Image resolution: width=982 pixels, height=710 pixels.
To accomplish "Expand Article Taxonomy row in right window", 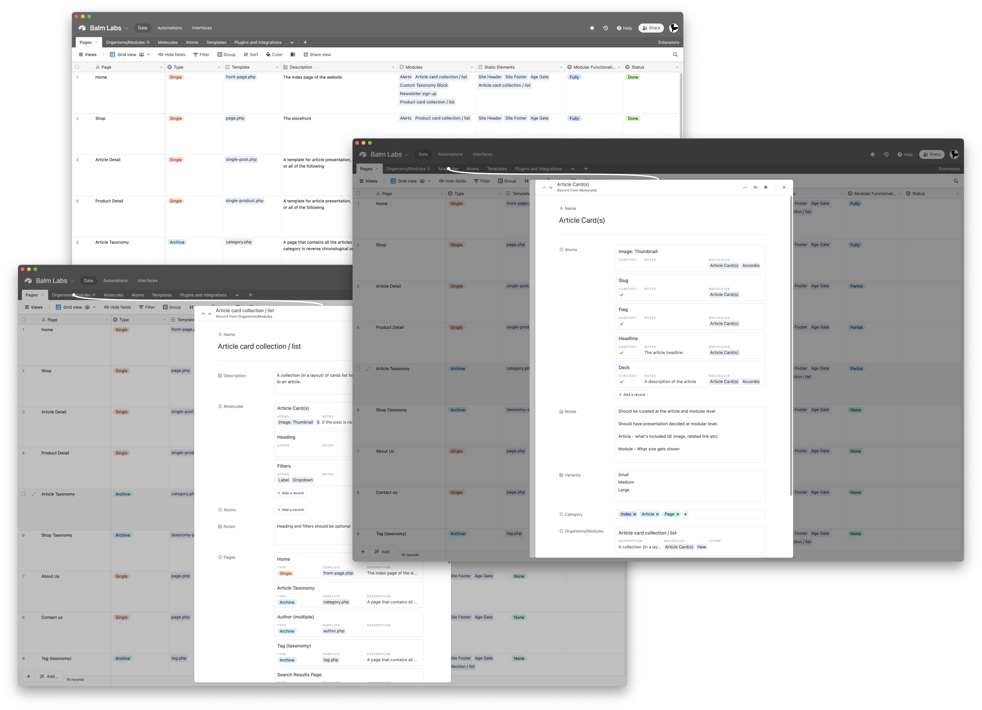I will [368, 369].
